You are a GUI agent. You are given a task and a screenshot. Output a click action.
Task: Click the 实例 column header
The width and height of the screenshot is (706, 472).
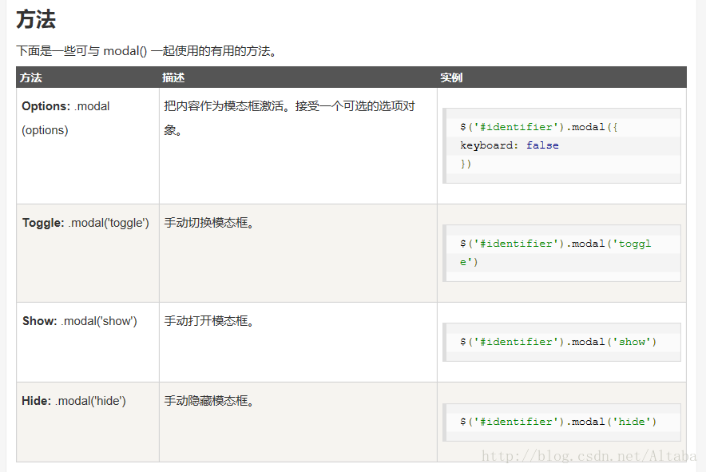tap(451, 77)
